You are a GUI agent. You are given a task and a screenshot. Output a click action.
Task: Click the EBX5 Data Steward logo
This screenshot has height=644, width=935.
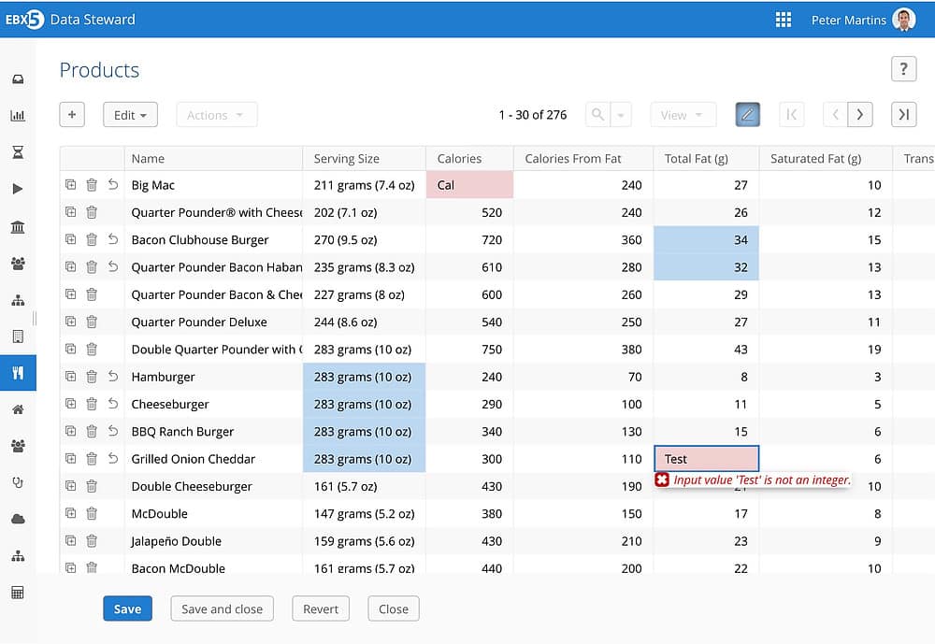(70, 20)
